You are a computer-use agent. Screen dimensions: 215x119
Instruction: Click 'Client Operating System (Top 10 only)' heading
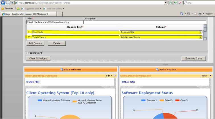[60, 93]
